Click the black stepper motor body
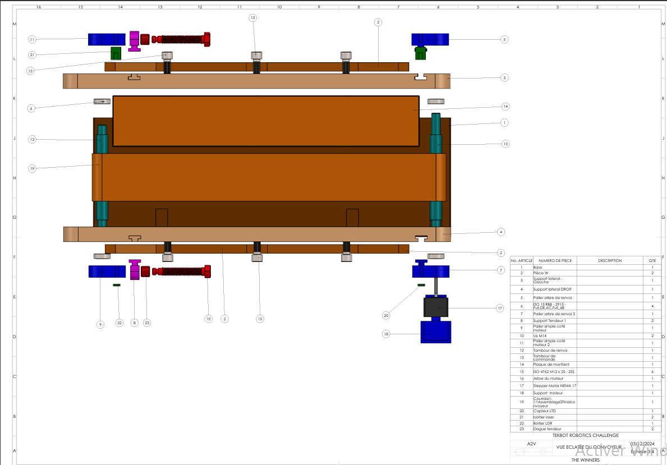This screenshot has width=667, height=465. (436, 307)
